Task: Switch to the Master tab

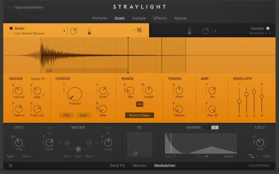Action: pyautogui.click(x=181, y=18)
